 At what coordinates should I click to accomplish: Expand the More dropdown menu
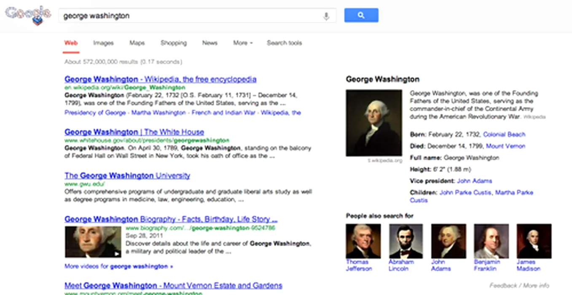click(x=243, y=43)
